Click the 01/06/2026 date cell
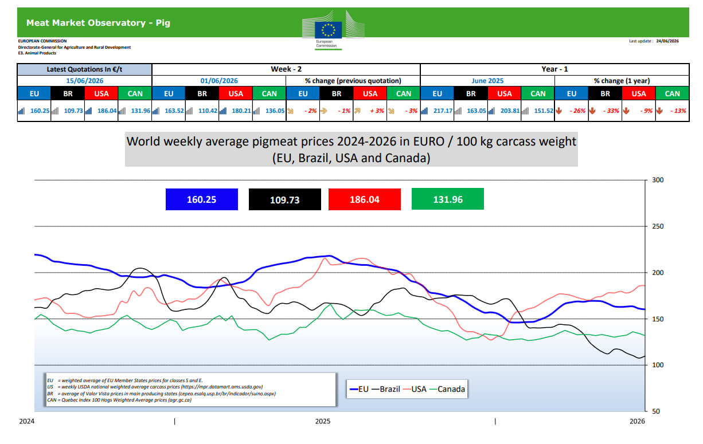 (219, 81)
